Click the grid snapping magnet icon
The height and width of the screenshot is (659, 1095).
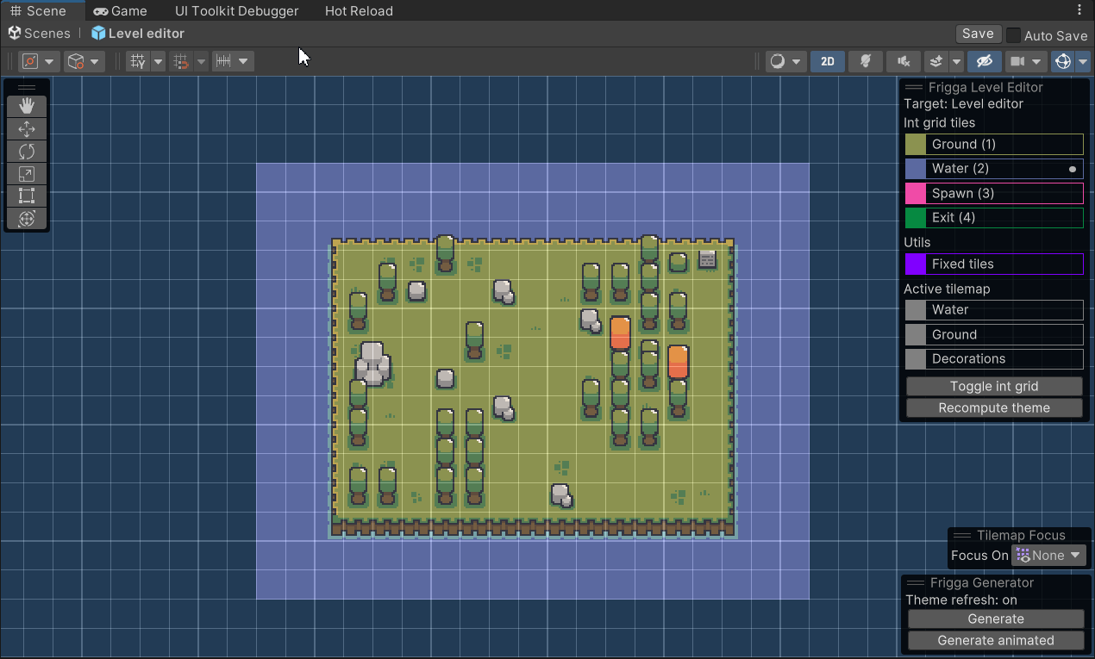(181, 61)
